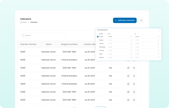Delete the extension with 2 Phone Numbers

point(134,84)
